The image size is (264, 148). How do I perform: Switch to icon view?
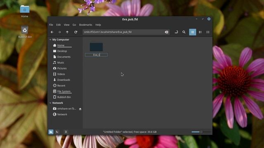193,32
